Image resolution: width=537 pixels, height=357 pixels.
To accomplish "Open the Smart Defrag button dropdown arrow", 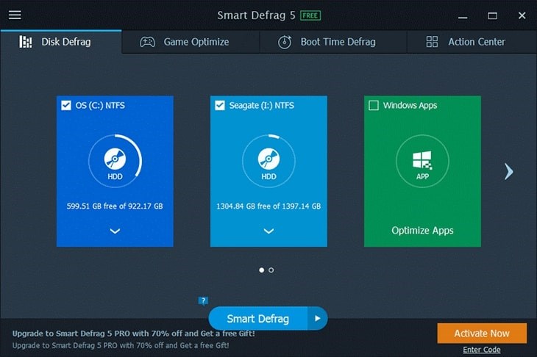I will pos(318,319).
